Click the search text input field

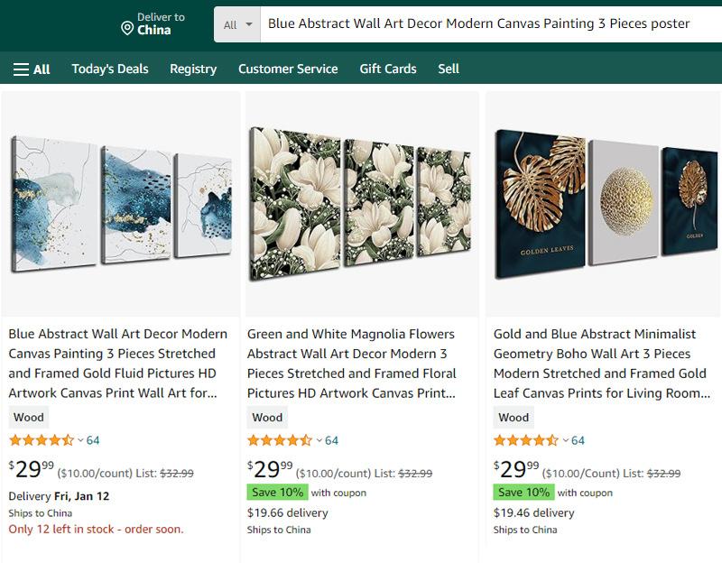click(487, 23)
